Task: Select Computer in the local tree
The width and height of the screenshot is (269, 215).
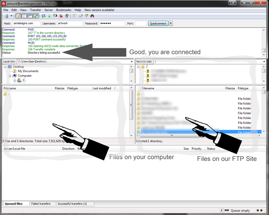Action: 25,76
